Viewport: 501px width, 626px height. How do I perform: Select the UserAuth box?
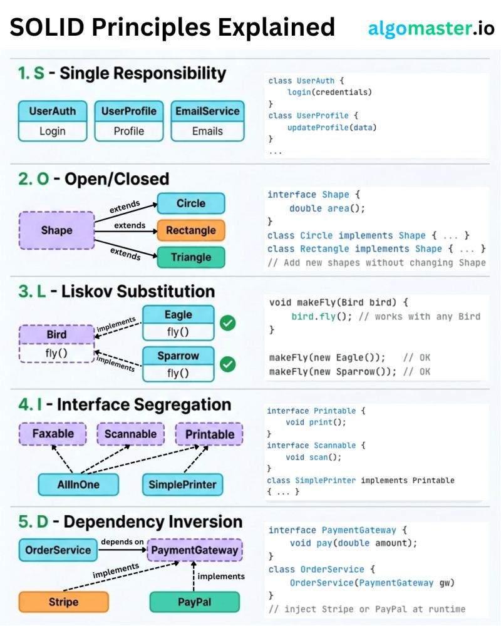click(53, 121)
